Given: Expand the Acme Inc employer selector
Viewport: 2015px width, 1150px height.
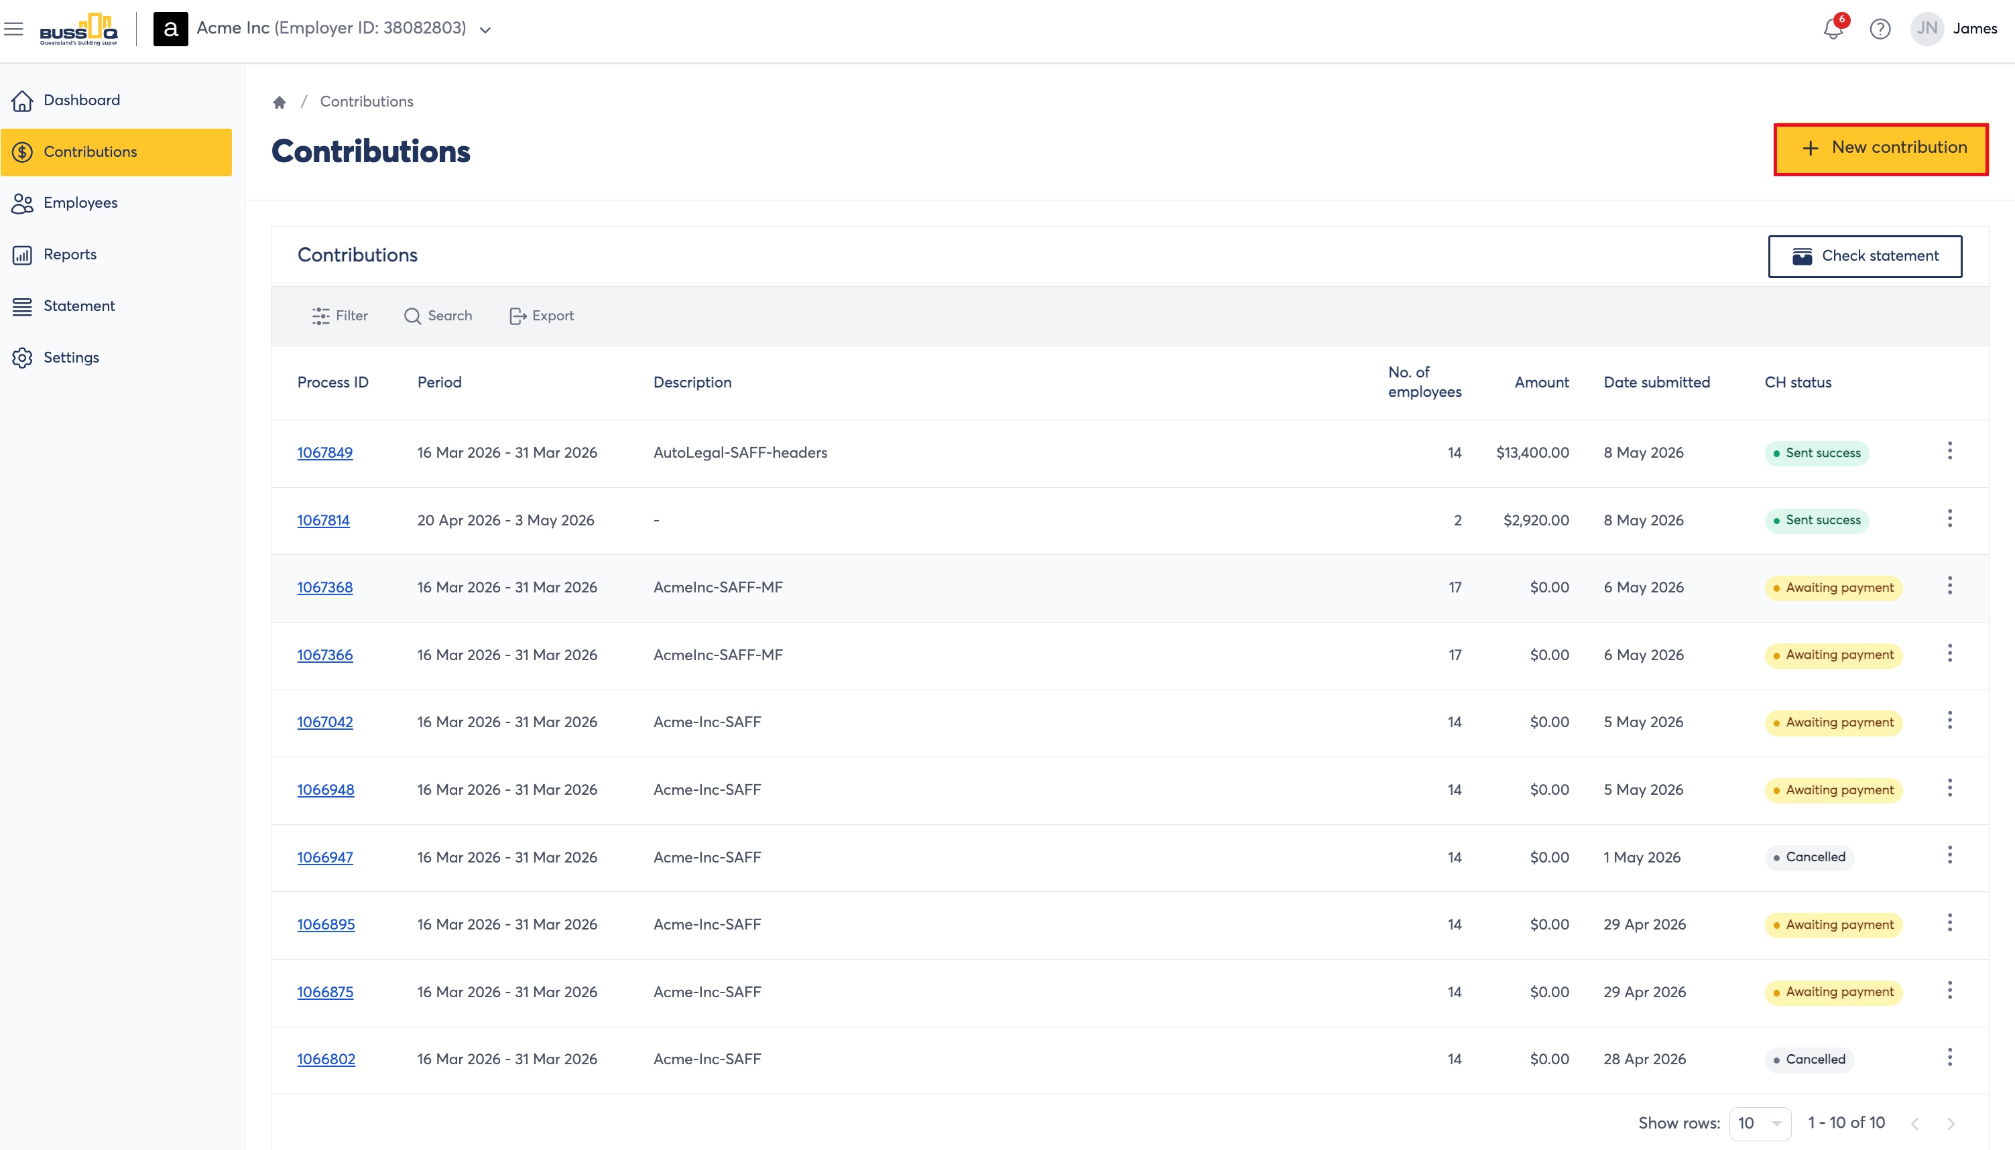Looking at the screenshot, I should [486, 30].
